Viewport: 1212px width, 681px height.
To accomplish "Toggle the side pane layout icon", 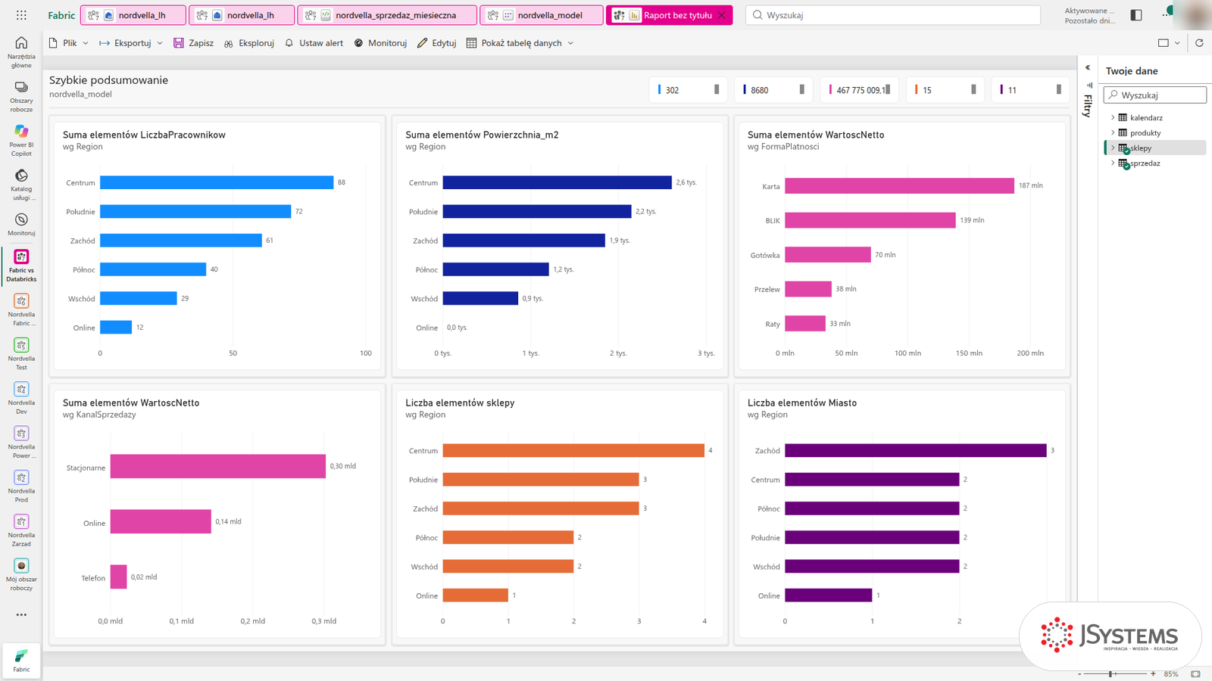I will (1136, 15).
